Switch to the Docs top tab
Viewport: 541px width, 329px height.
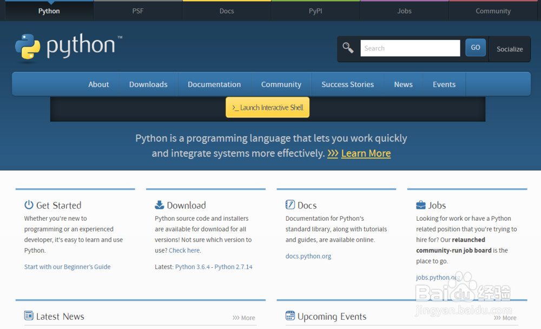click(227, 11)
